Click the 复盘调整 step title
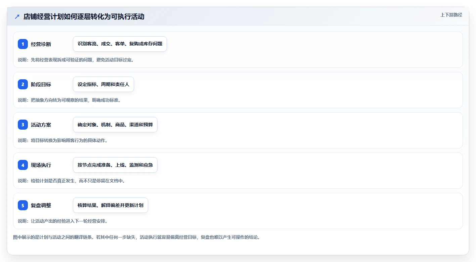This screenshot has width=476, height=262. click(41, 205)
